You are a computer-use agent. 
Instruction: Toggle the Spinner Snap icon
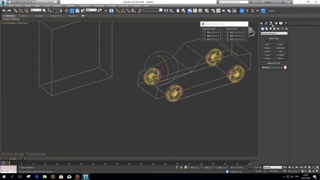[133, 10]
